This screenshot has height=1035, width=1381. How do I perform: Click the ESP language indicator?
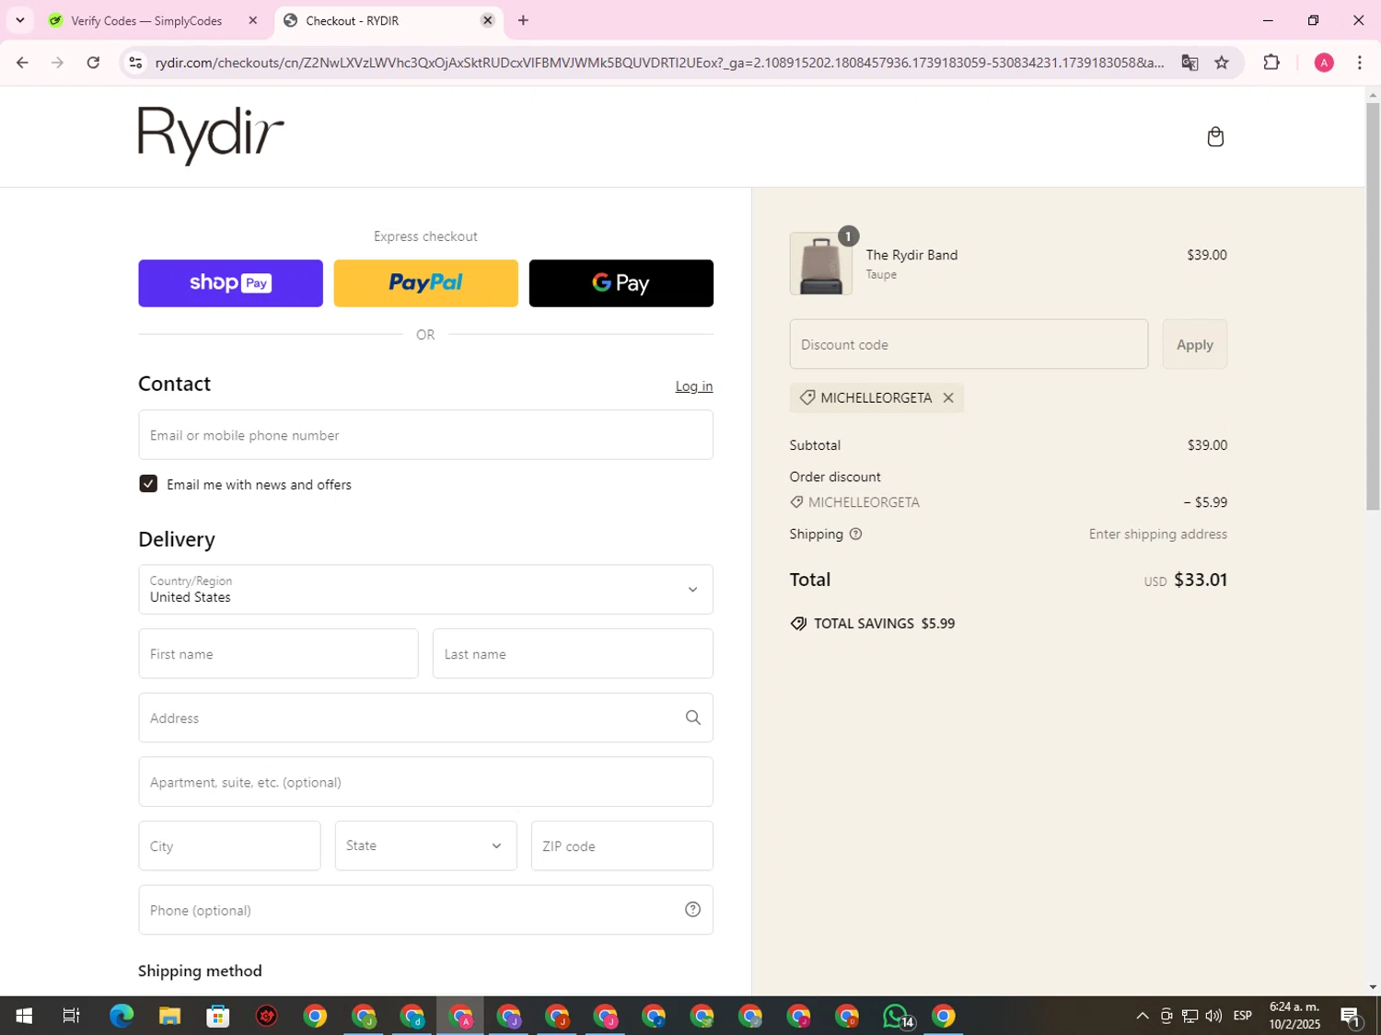pos(1242,1016)
